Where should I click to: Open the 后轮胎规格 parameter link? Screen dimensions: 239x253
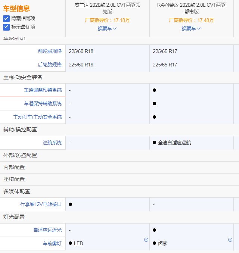pyautogui.click(x=50, y=65)
